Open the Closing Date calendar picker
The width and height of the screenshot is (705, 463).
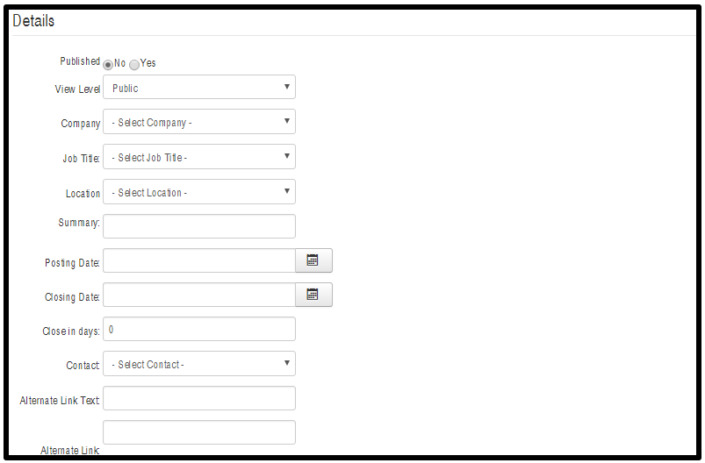coord(313,295)
